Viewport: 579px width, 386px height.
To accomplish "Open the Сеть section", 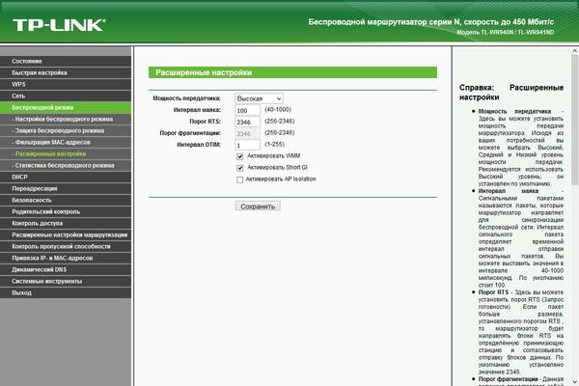I will pyautogui.click(x=66, y=96).
